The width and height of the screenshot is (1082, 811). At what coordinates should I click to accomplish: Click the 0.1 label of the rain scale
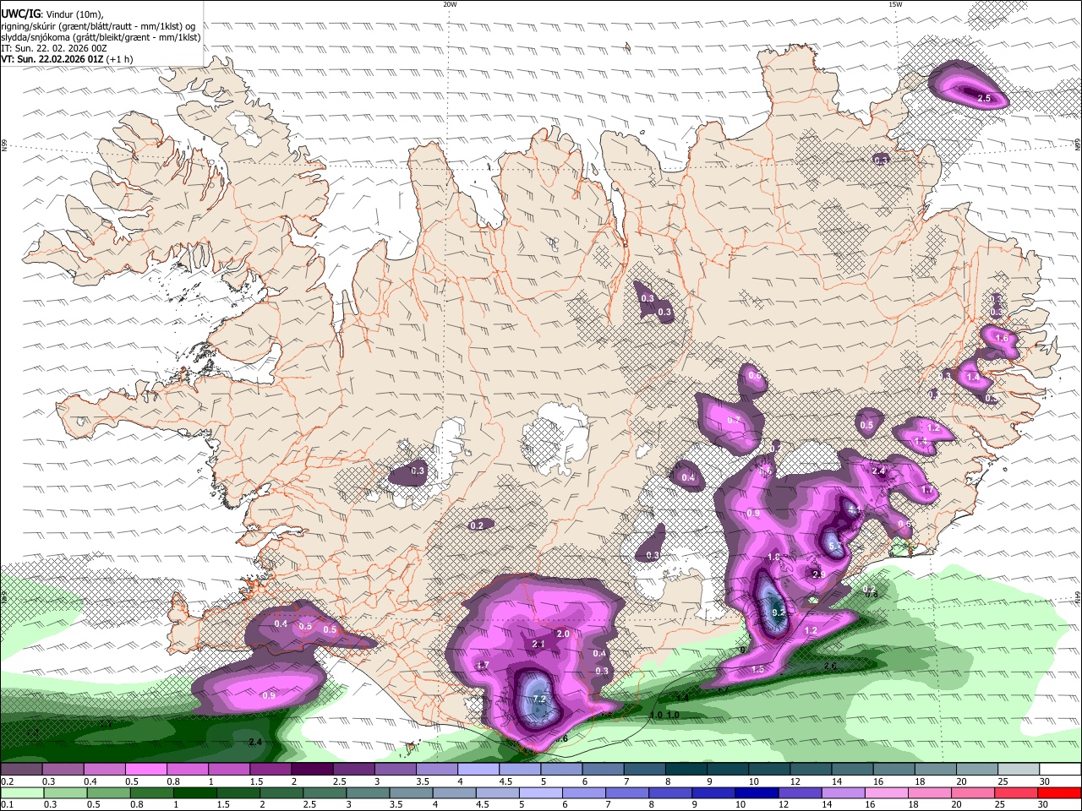tap(8, 805)
